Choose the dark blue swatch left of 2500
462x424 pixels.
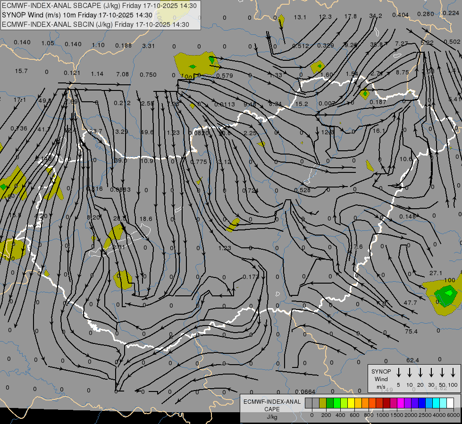tap(422, 403)
